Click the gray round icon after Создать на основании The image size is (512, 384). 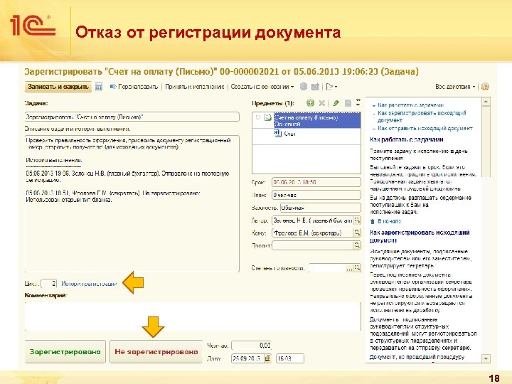(x=304, y=86)
